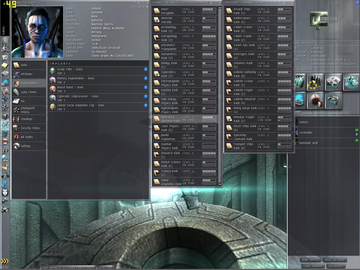Open the Jukebox headphones icon in sidebar
This screenshot has height=270, width=360.
(5, 175)
